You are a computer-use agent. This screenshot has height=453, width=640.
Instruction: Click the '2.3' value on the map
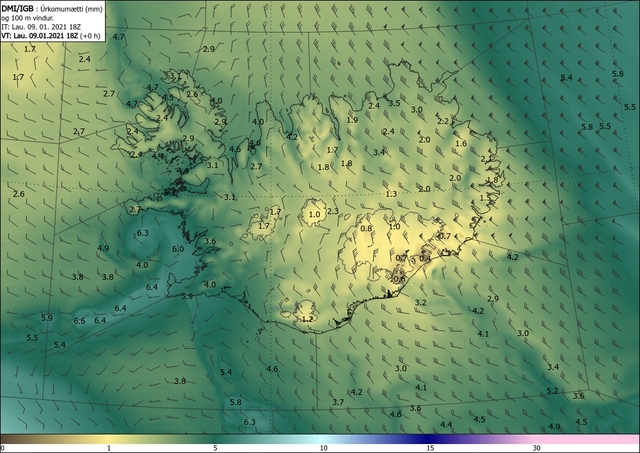click(x=333, y=211)
